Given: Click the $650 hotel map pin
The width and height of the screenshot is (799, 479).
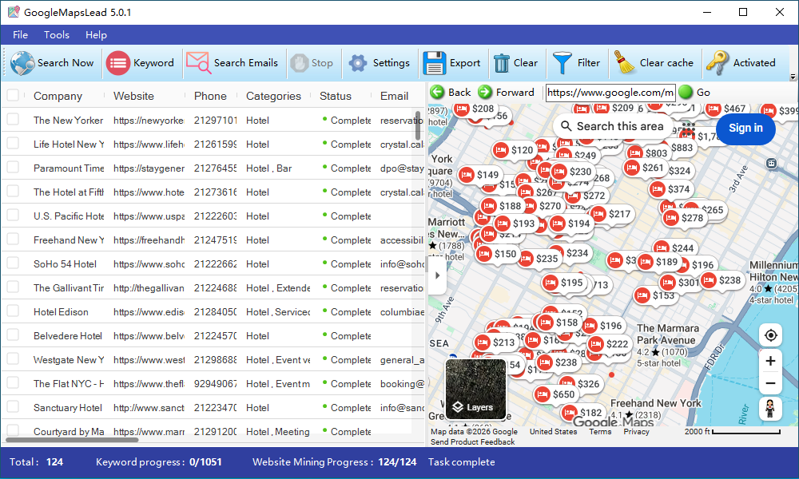Looking at the screenshot, I should [555, 394].
